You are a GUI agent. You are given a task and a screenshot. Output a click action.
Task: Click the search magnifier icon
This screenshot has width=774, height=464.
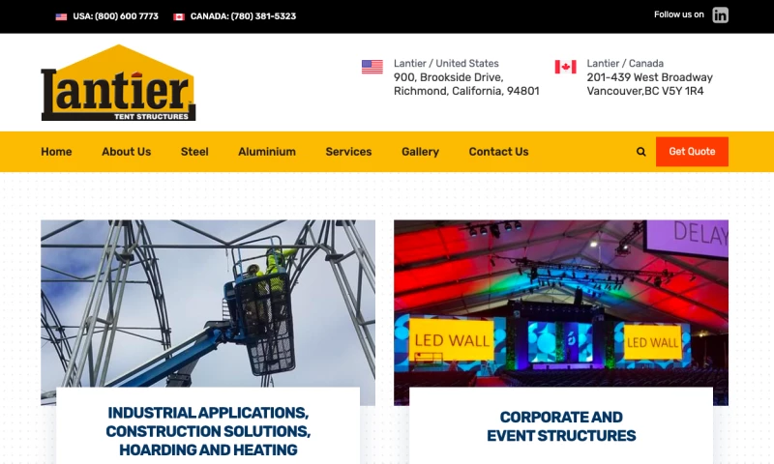[640, 152]
